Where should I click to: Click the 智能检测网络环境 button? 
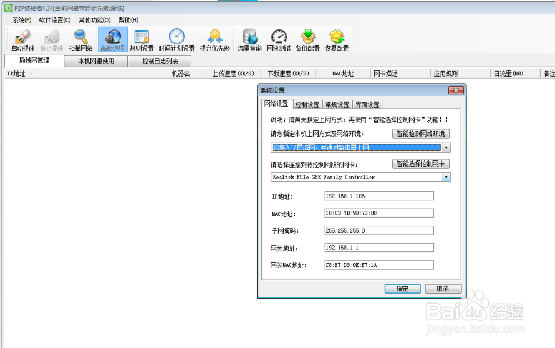(x=420, y=133)
